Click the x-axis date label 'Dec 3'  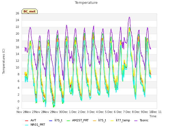coord(85,112)
